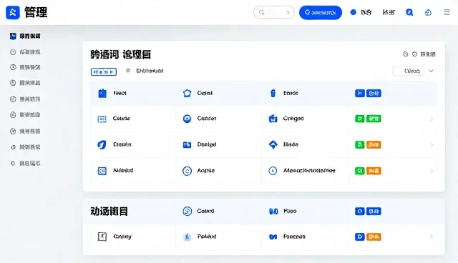This screenshot has height=263, width=458.
Task: Click the round blue icon beside Cotifot
Action: tap(187, 119)
